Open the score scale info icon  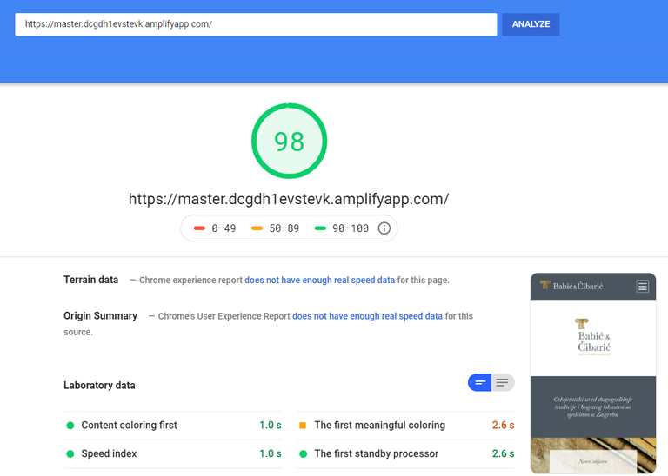pyautogui.click(x=384, y=228)
